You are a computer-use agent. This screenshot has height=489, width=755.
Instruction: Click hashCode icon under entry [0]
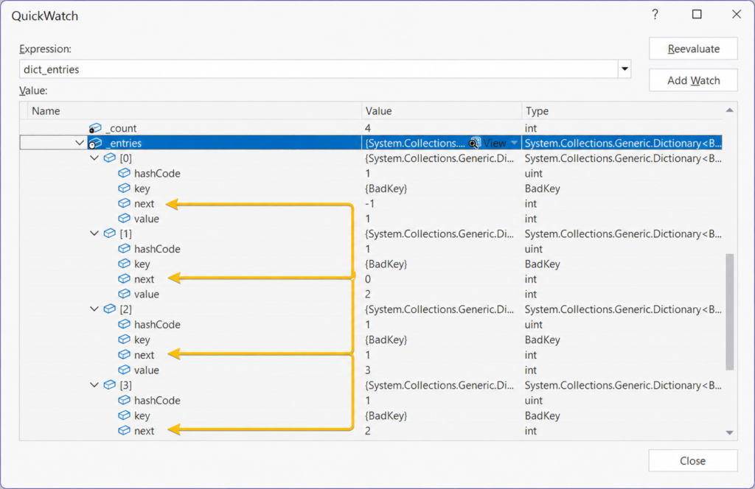click(x=124, y=173)
